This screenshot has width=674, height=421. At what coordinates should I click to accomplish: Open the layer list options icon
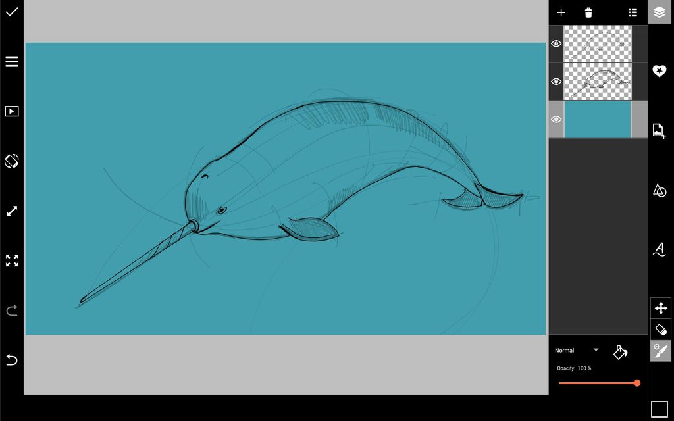(x=633, y=12)
